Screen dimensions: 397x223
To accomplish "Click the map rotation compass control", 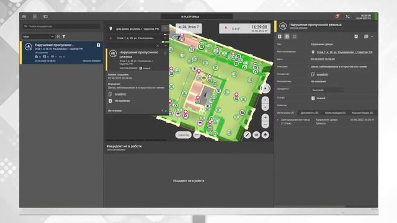I will pyautogui.click(x=265, y=89).
